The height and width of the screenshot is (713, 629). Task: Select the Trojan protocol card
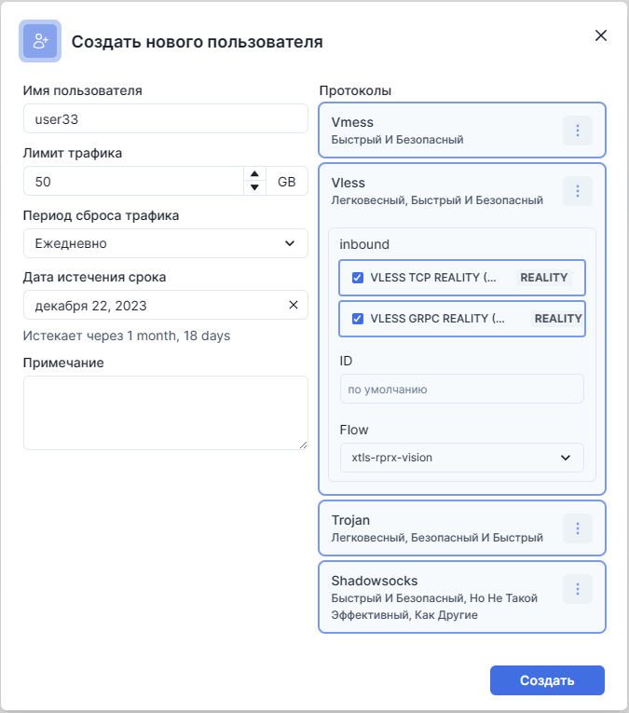tap(438, 528)
